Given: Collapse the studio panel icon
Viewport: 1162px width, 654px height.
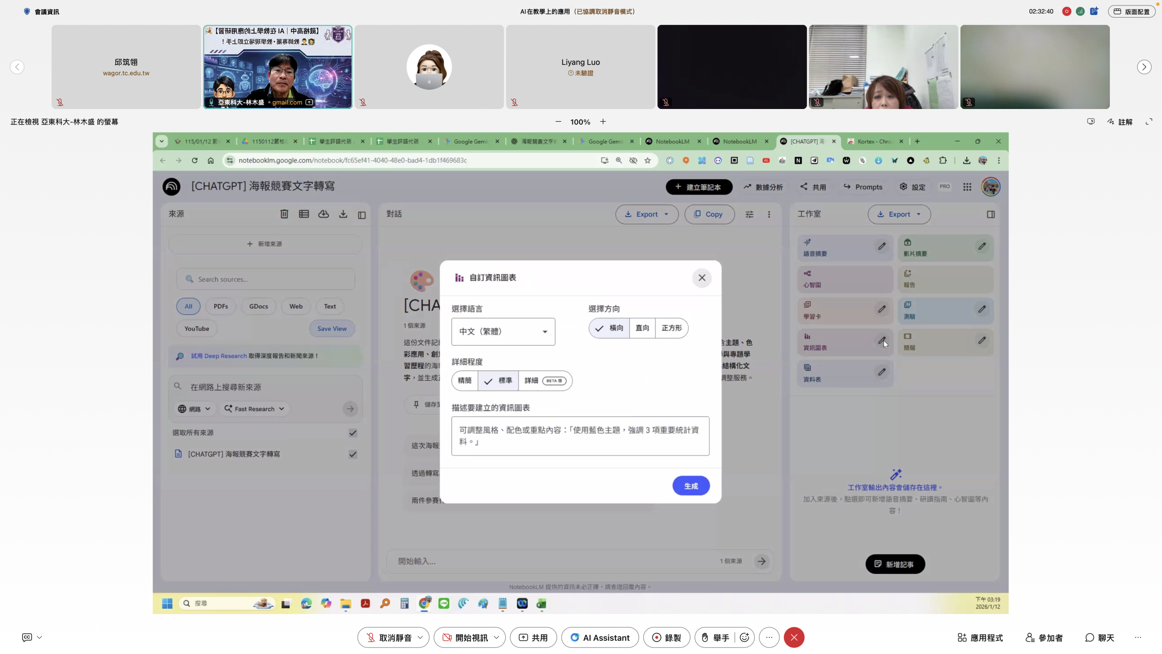Looking at the screenshot, I should (x=991, y=214).
